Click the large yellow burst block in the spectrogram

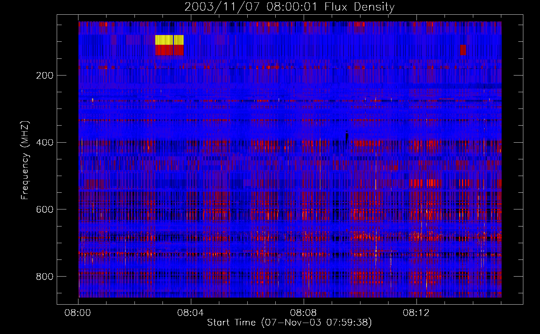click(169, 40)
